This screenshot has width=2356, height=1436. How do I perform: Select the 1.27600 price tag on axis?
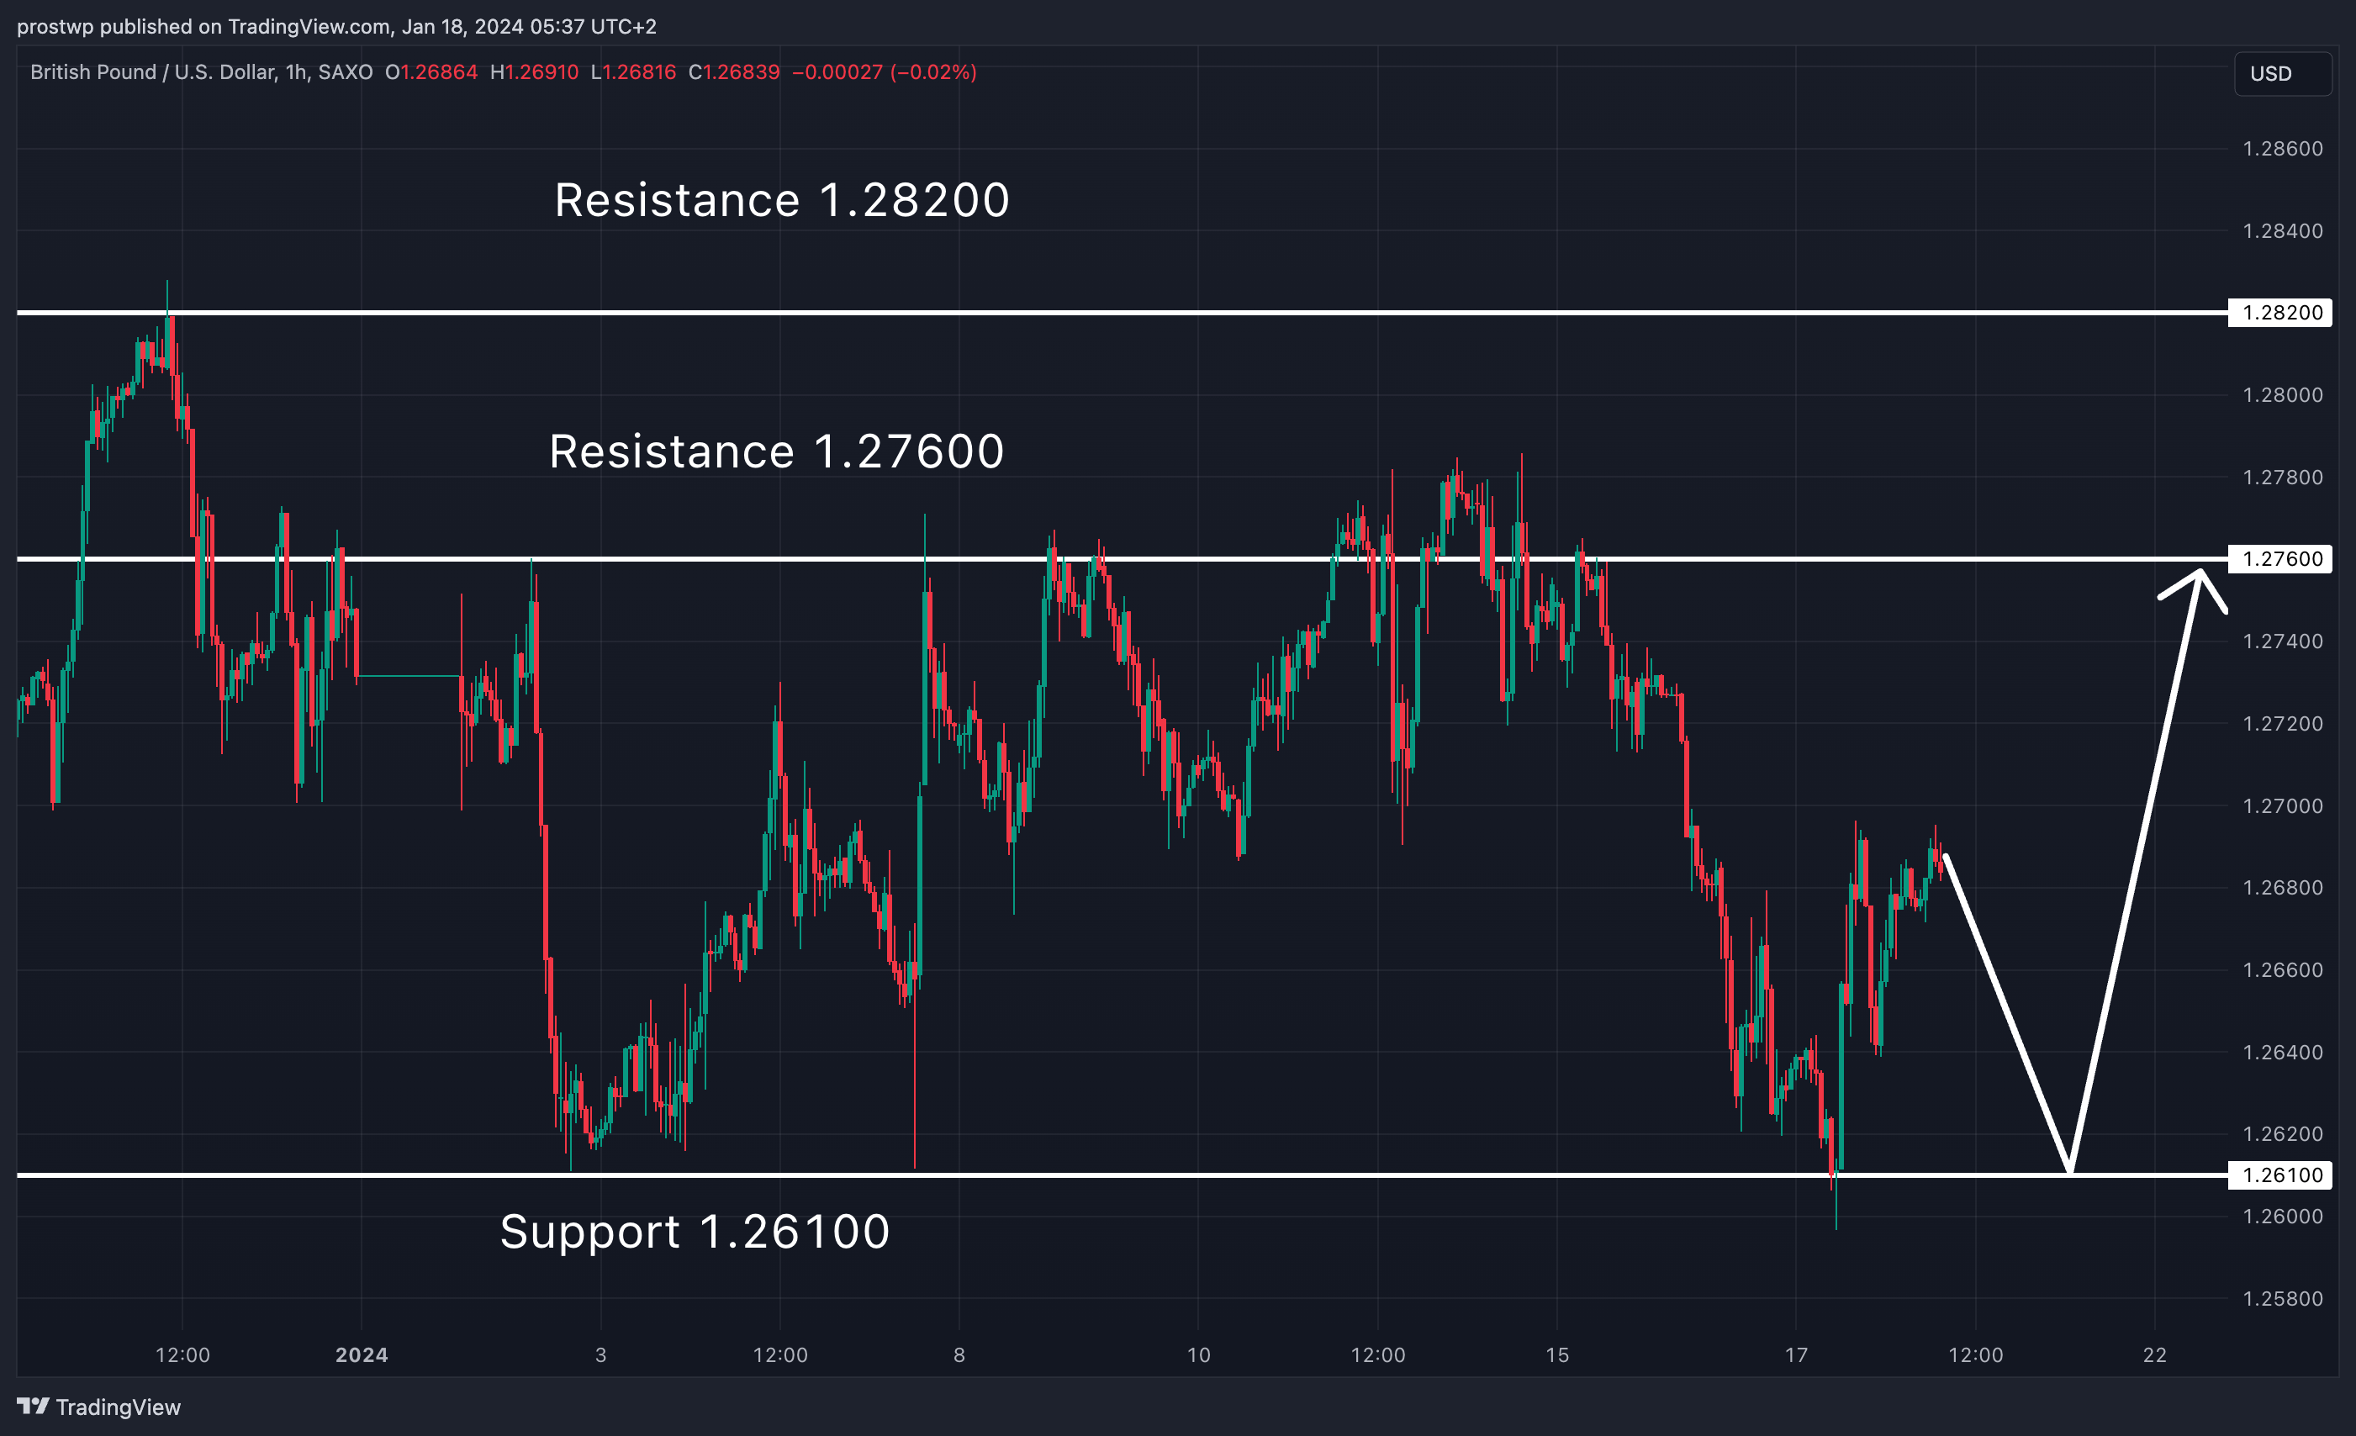click(2281, 559)
